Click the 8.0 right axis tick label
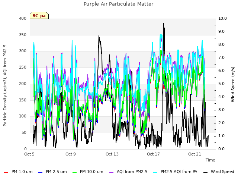 [x=221, y=45]
